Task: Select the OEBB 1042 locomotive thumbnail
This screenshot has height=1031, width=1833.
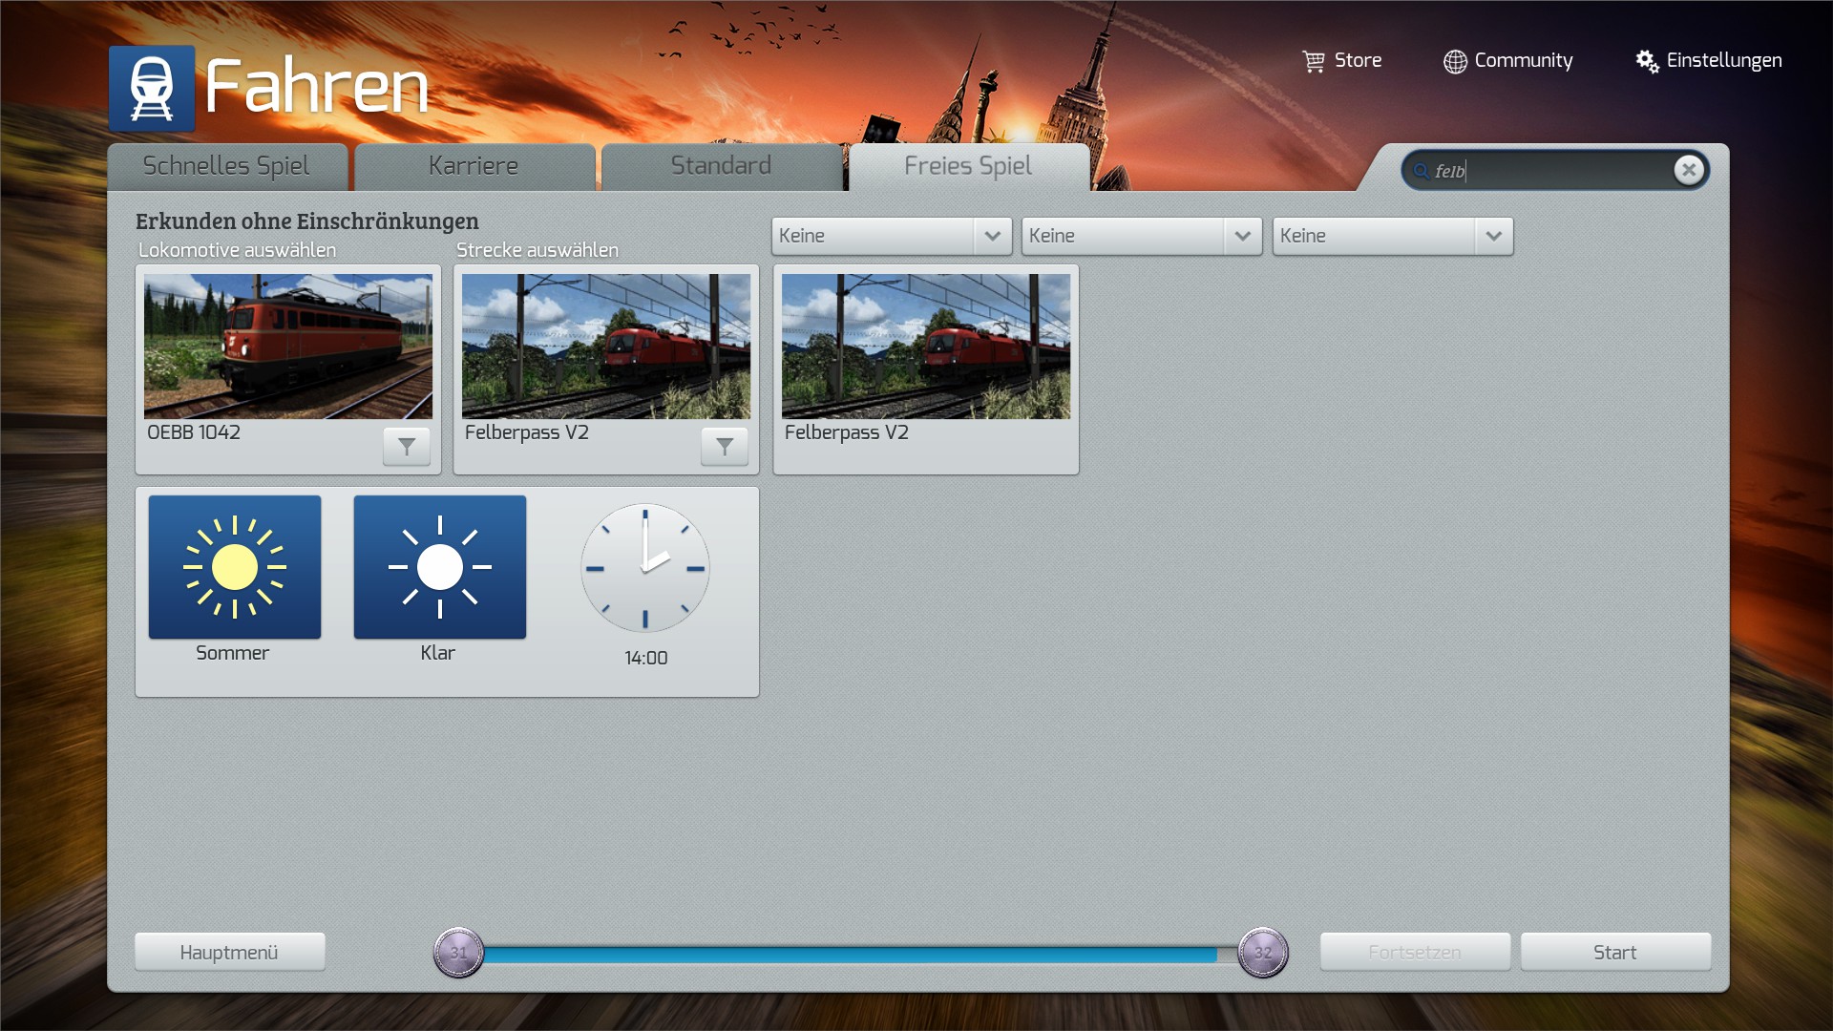Action: (288, 347)
